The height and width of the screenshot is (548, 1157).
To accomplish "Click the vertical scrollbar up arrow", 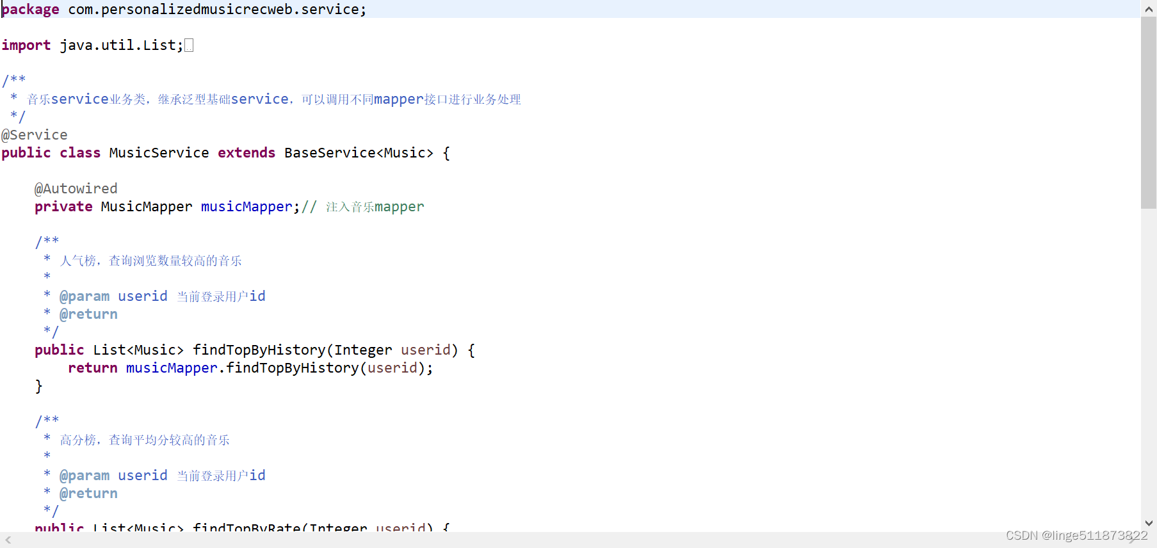I will tap(1149, 8).
